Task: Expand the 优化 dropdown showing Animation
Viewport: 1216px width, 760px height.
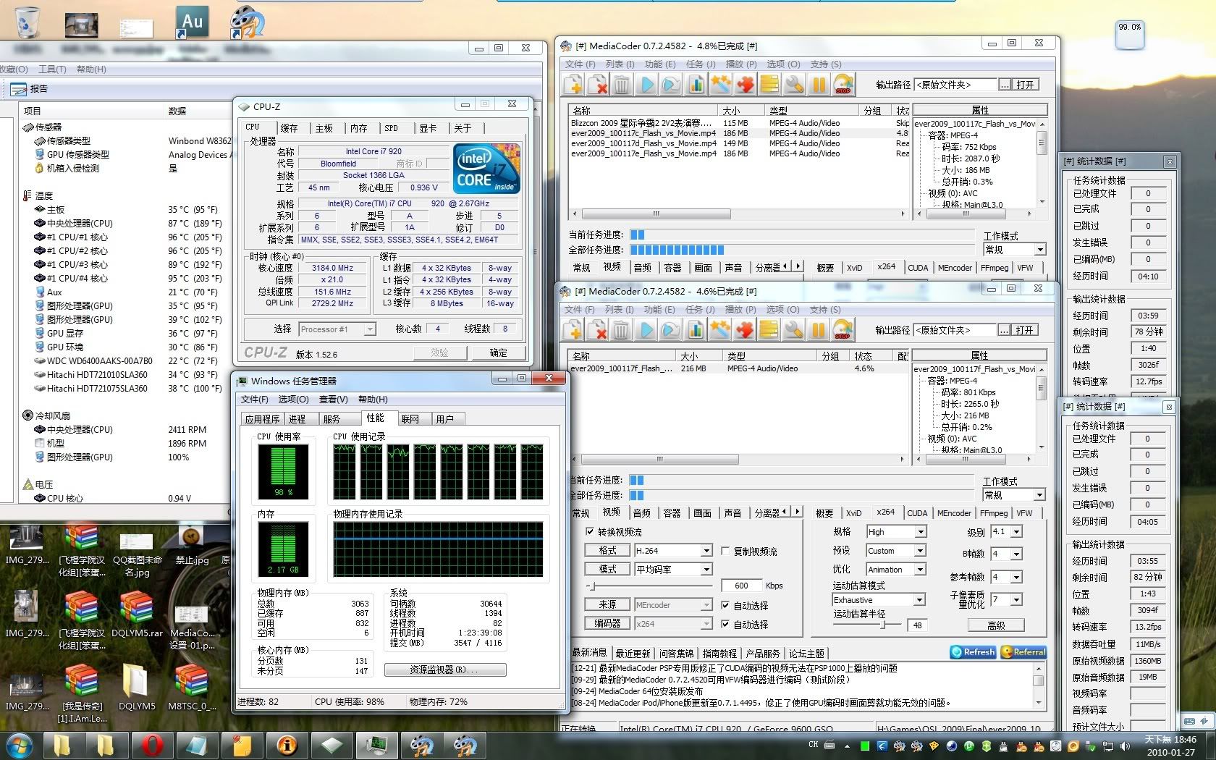Action: coord(896,570)
